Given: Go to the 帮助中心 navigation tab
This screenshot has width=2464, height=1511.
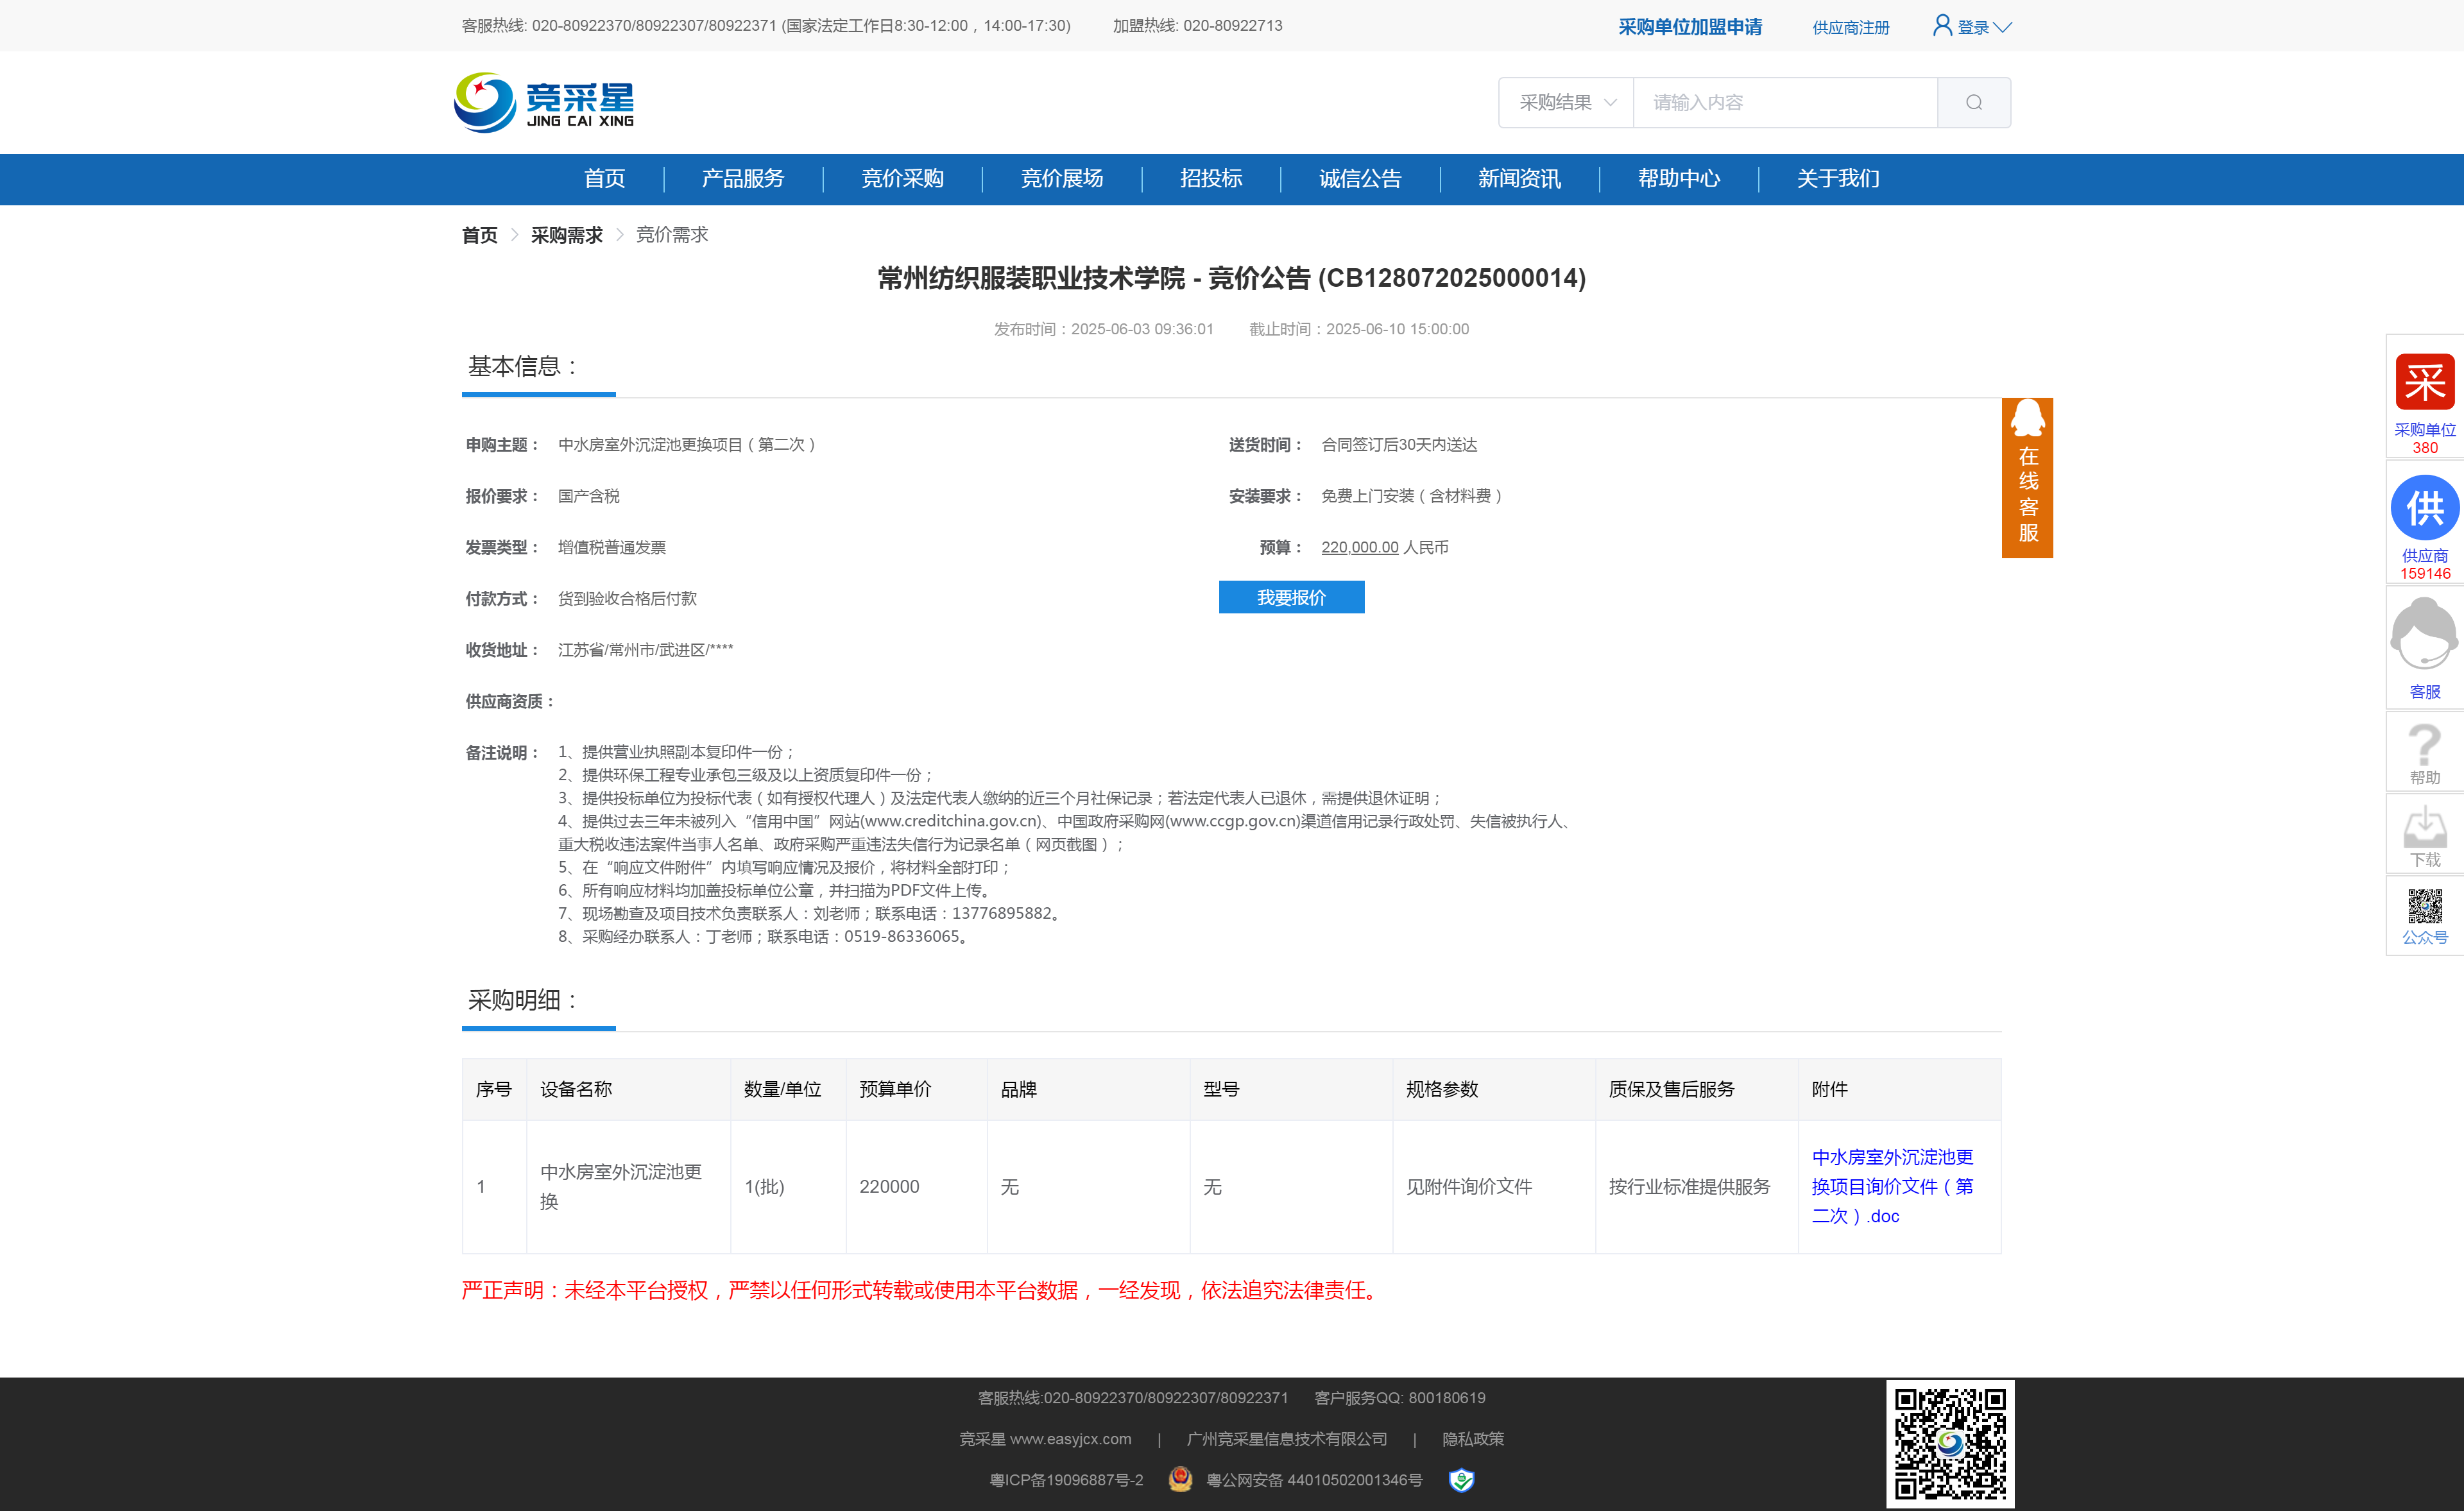Looking at the screenshot, I should (x=1678, y=179).
